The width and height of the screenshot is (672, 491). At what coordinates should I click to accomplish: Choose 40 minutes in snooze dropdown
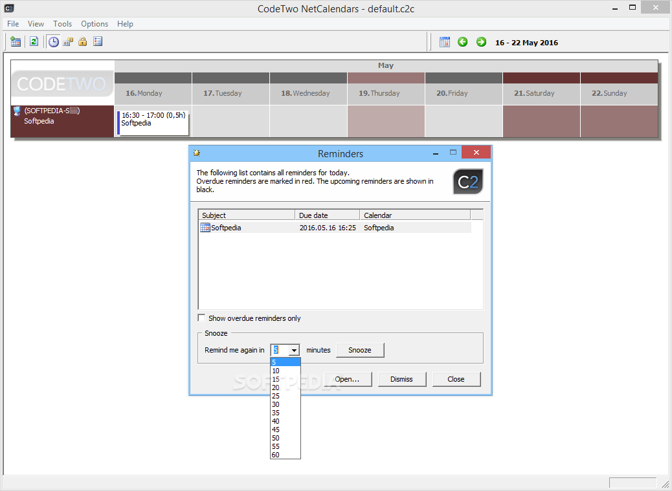point(285,421)
